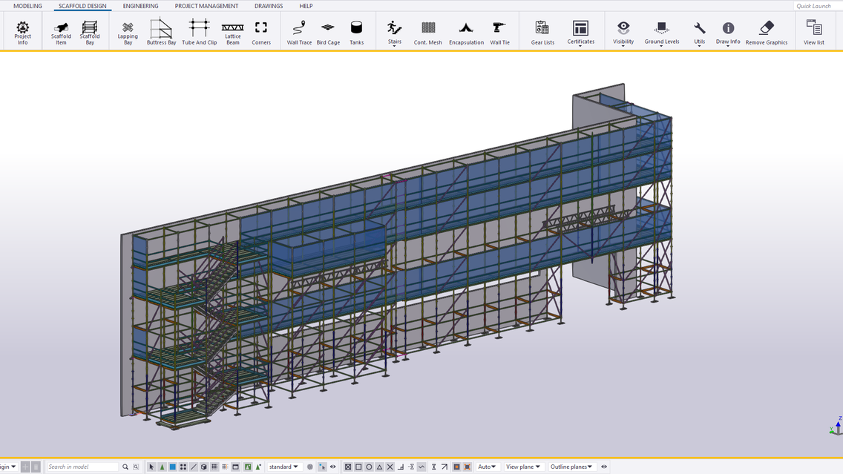Click the Quick Launch field
This screenshot has height=474, width=843.
[813, 6]
